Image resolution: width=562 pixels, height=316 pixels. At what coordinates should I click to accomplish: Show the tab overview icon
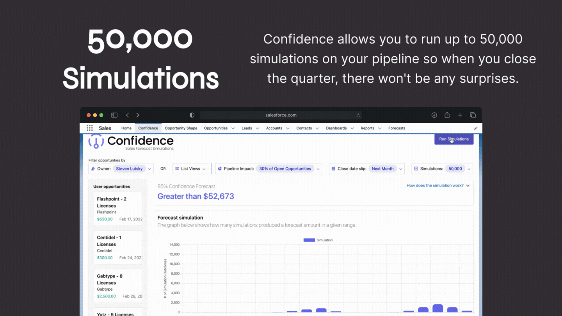473,115
